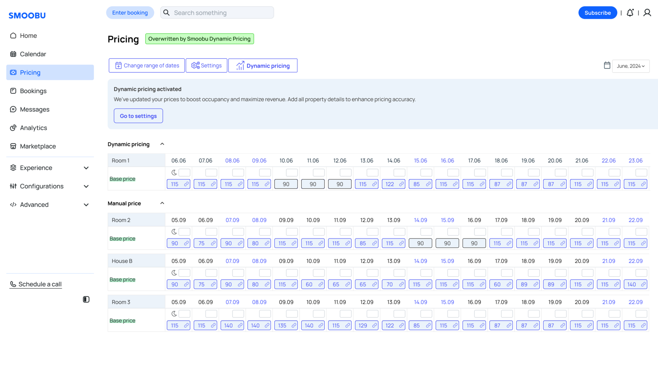Click Room 3 price 140 on 07.09

coord(232,326)
